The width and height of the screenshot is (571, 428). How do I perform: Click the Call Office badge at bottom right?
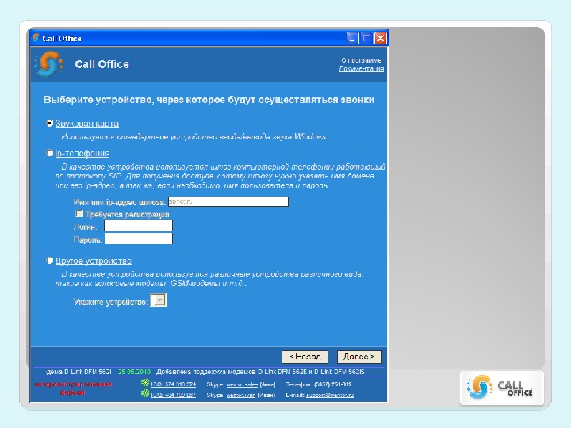click(501, 388)
